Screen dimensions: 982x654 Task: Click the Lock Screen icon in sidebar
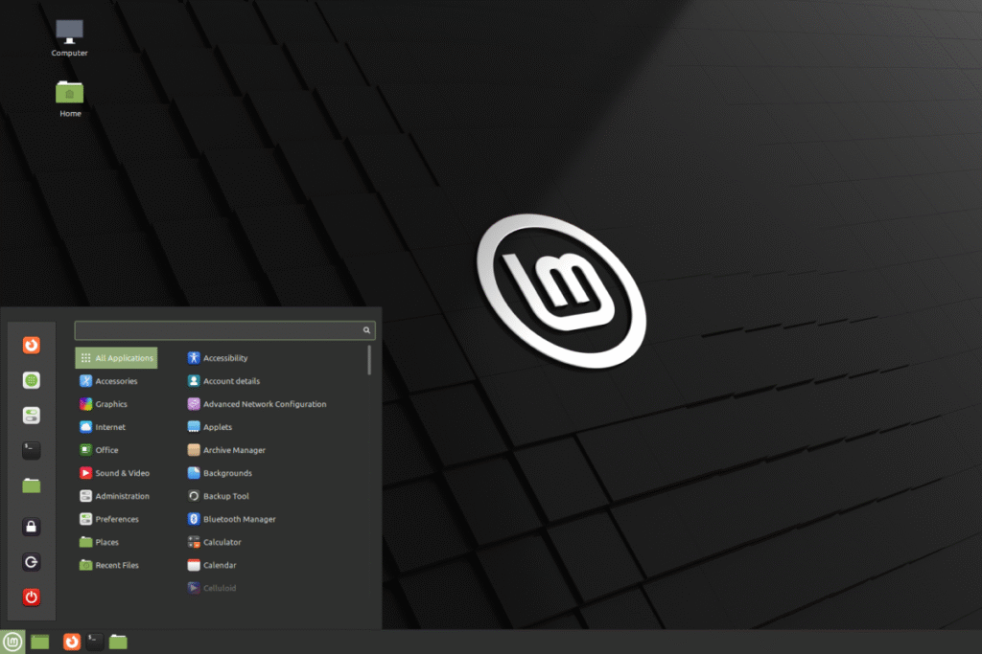click(32, 527)
